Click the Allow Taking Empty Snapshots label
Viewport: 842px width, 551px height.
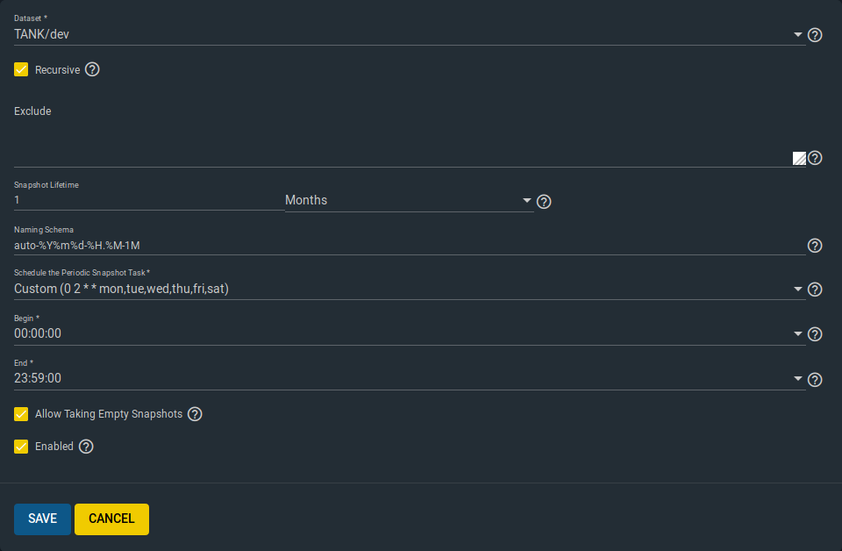109,414
